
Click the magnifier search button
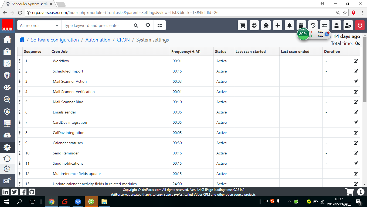click(136, 25)
